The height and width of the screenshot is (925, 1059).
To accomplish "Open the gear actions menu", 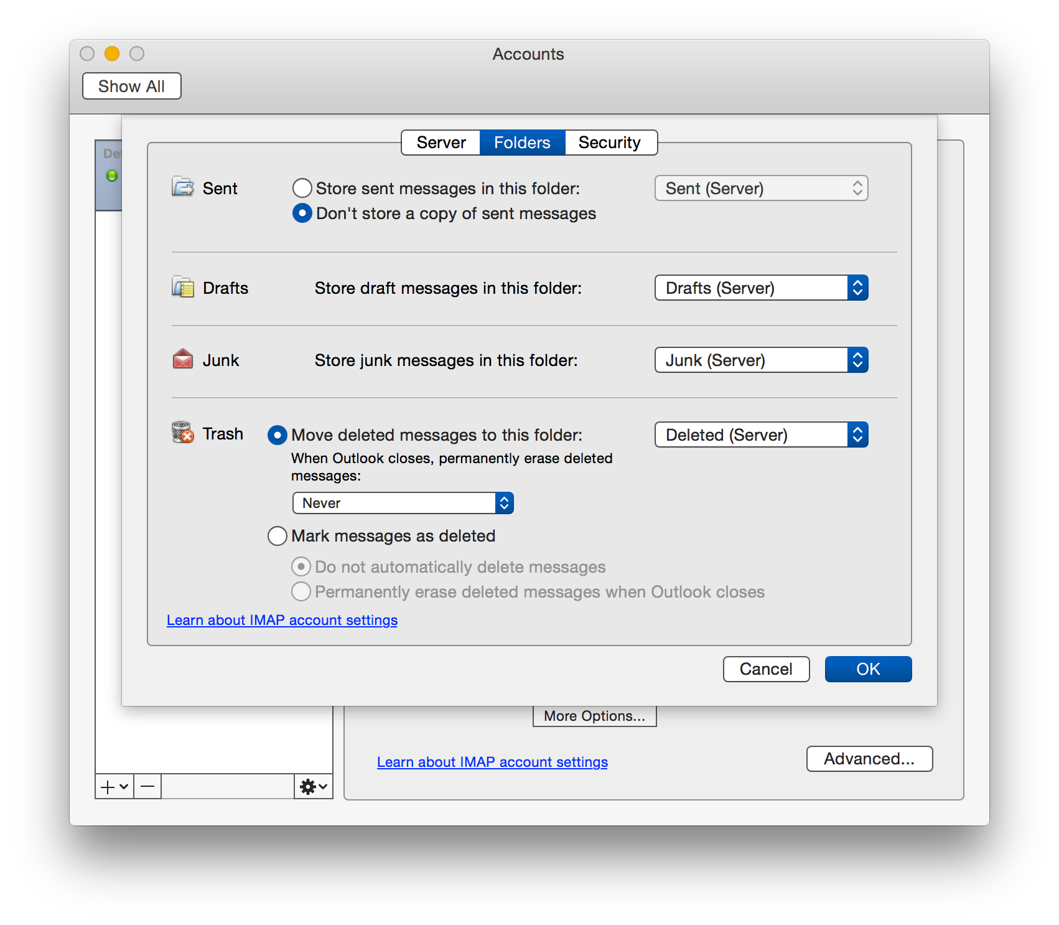I will [x=314, y=787].
